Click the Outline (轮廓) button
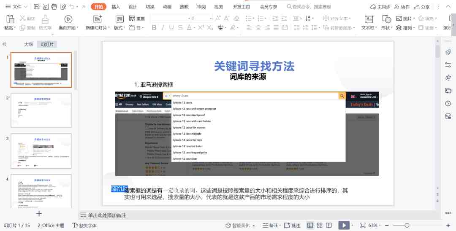Viewport: 456px width, 231px height. (427, 28)
